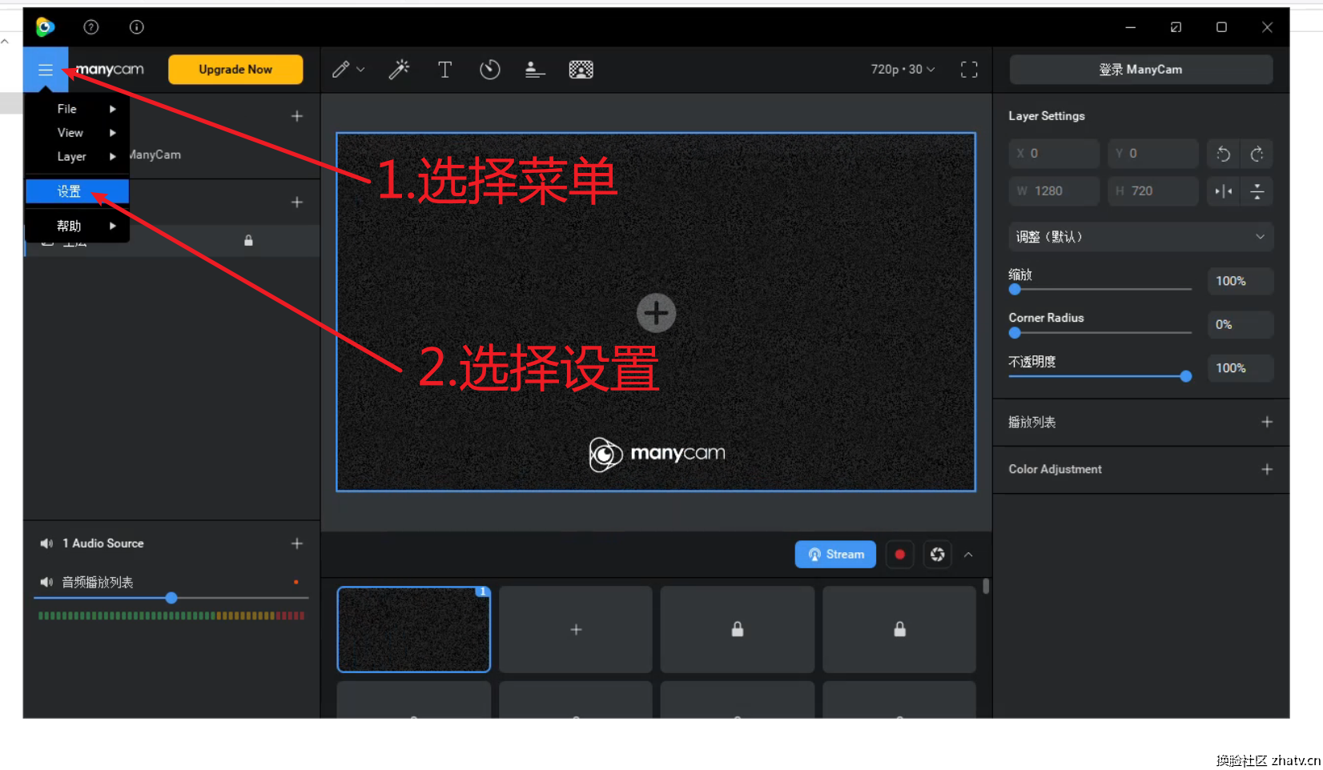Expand the Layer submenu
Screen dimensions: 1323x770
77,157
